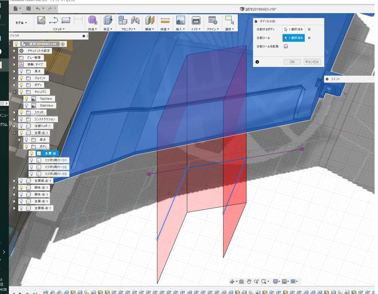Click the 3D Print icon in メイク group
Image resolution: width=378 pixels, height=294 pixels.
pos(196,20)
